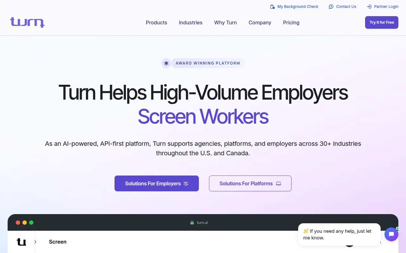Click the Contact Us chat bubble icon

point(331,7)
